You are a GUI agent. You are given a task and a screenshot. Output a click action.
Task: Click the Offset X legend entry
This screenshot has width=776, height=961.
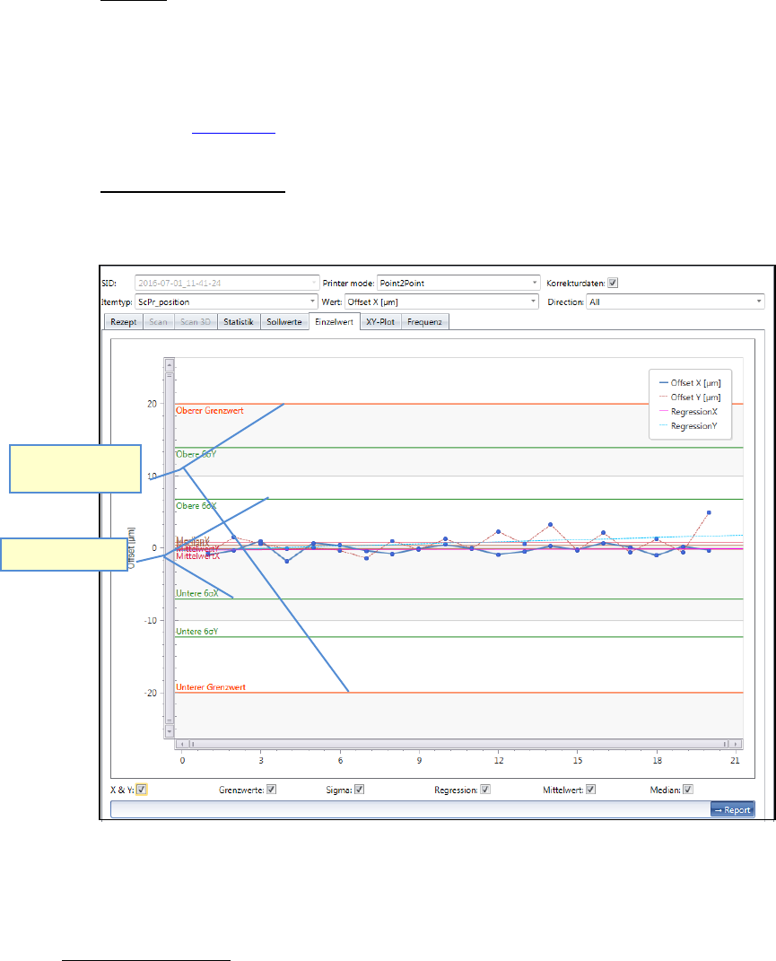690,383
